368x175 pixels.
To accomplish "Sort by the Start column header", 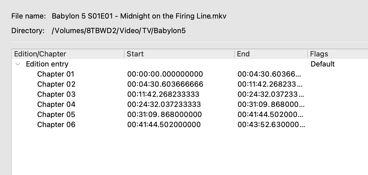I will 135,54.
